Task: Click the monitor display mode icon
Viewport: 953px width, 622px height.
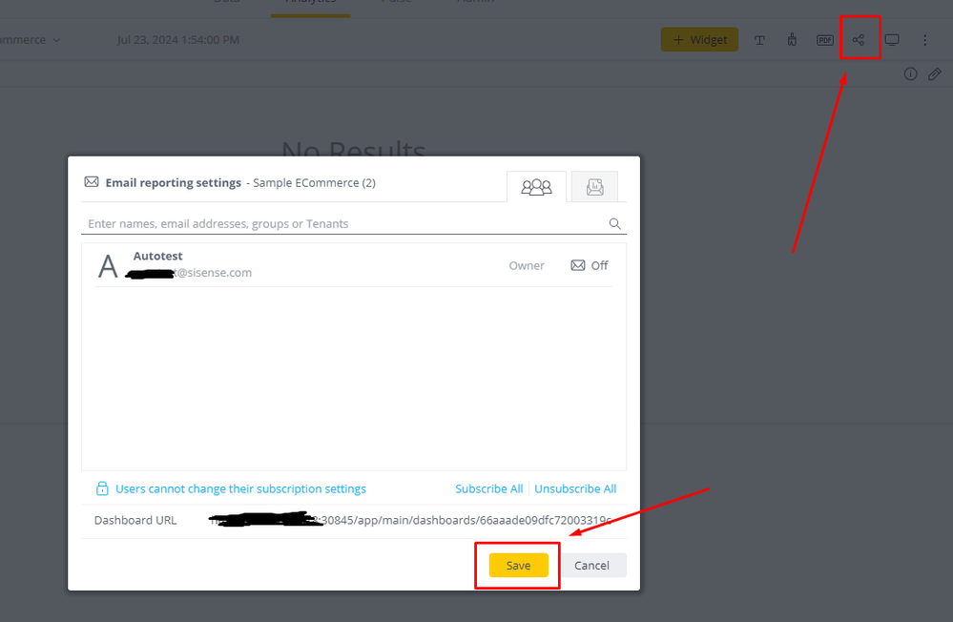Action: (892, 40)
